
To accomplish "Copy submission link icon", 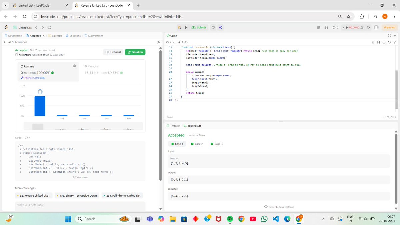I will [x=159, y=42].
